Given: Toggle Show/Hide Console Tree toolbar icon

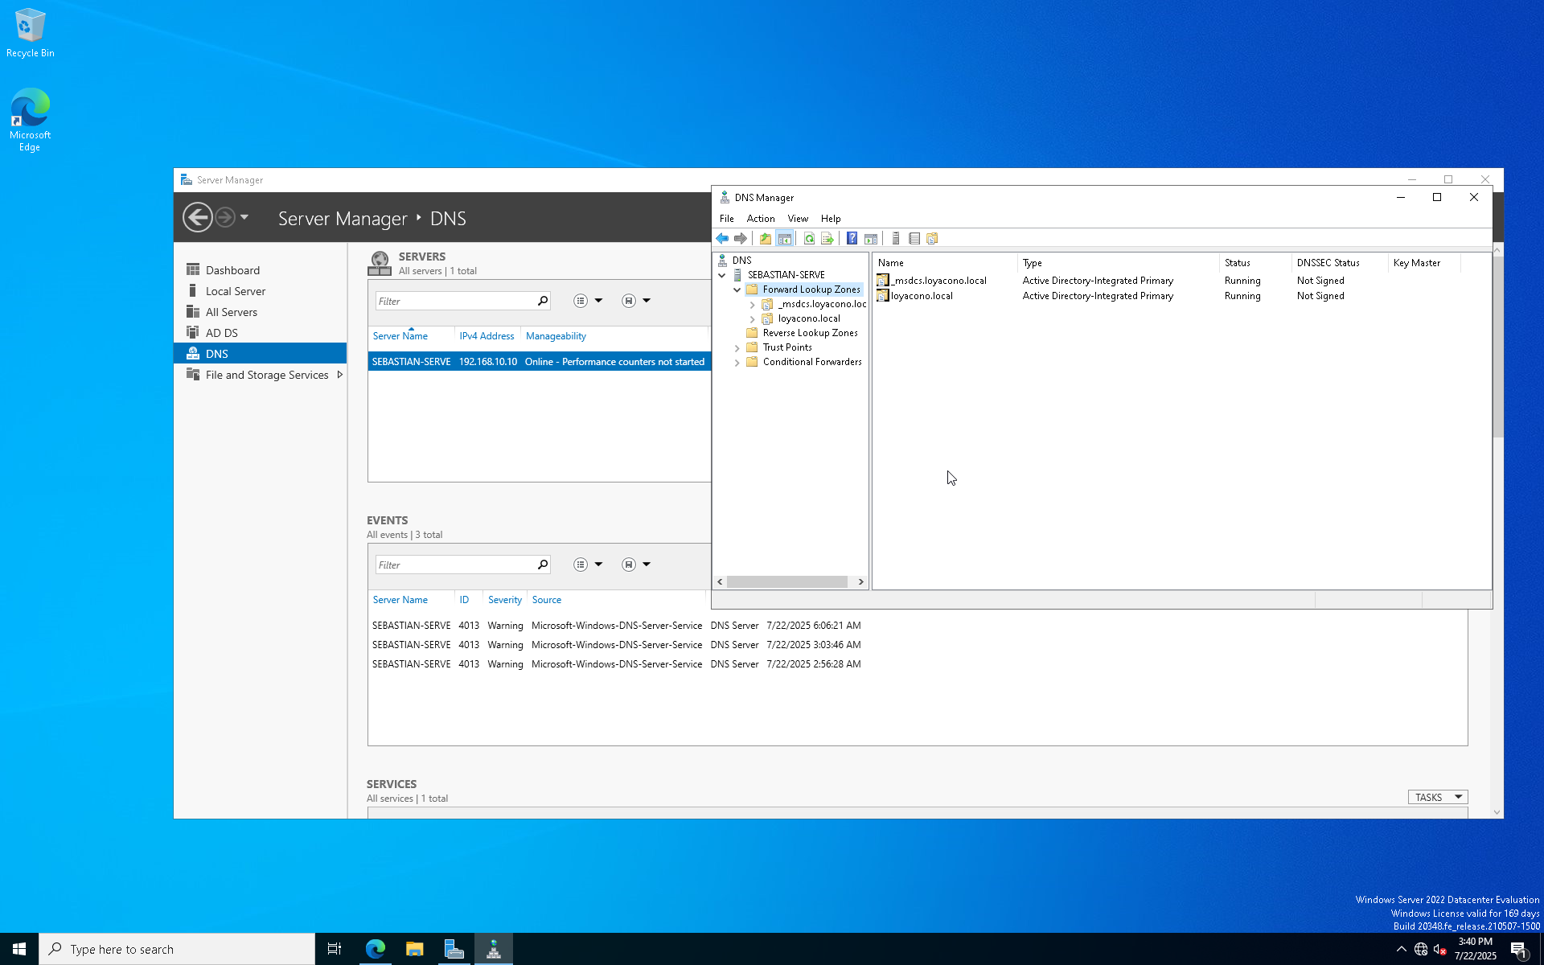Looking at the screenshot, I should (785, 238).
